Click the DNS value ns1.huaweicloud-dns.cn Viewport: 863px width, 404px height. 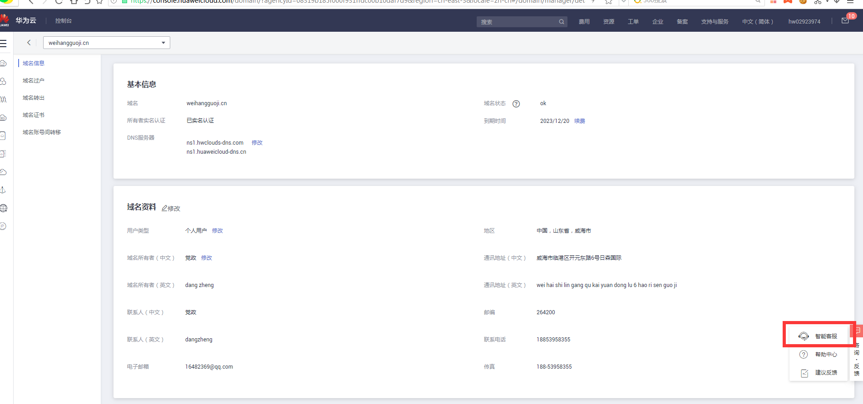tap(217, 152)
